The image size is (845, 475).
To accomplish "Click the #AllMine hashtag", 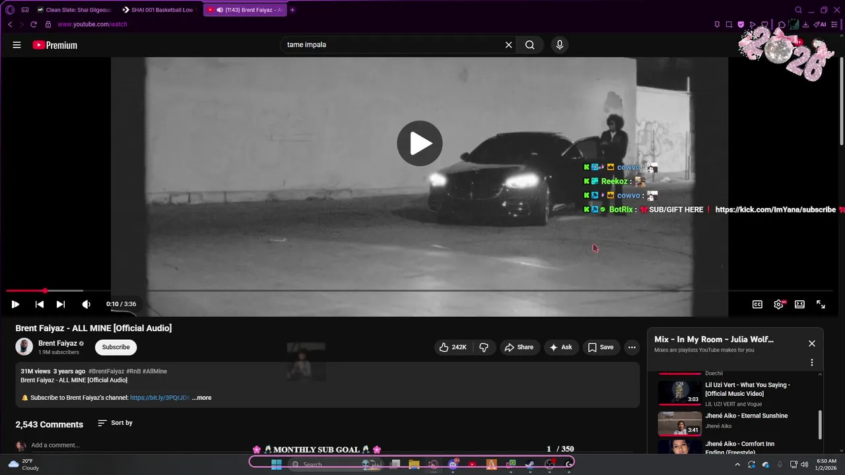I will pos(154,371).
